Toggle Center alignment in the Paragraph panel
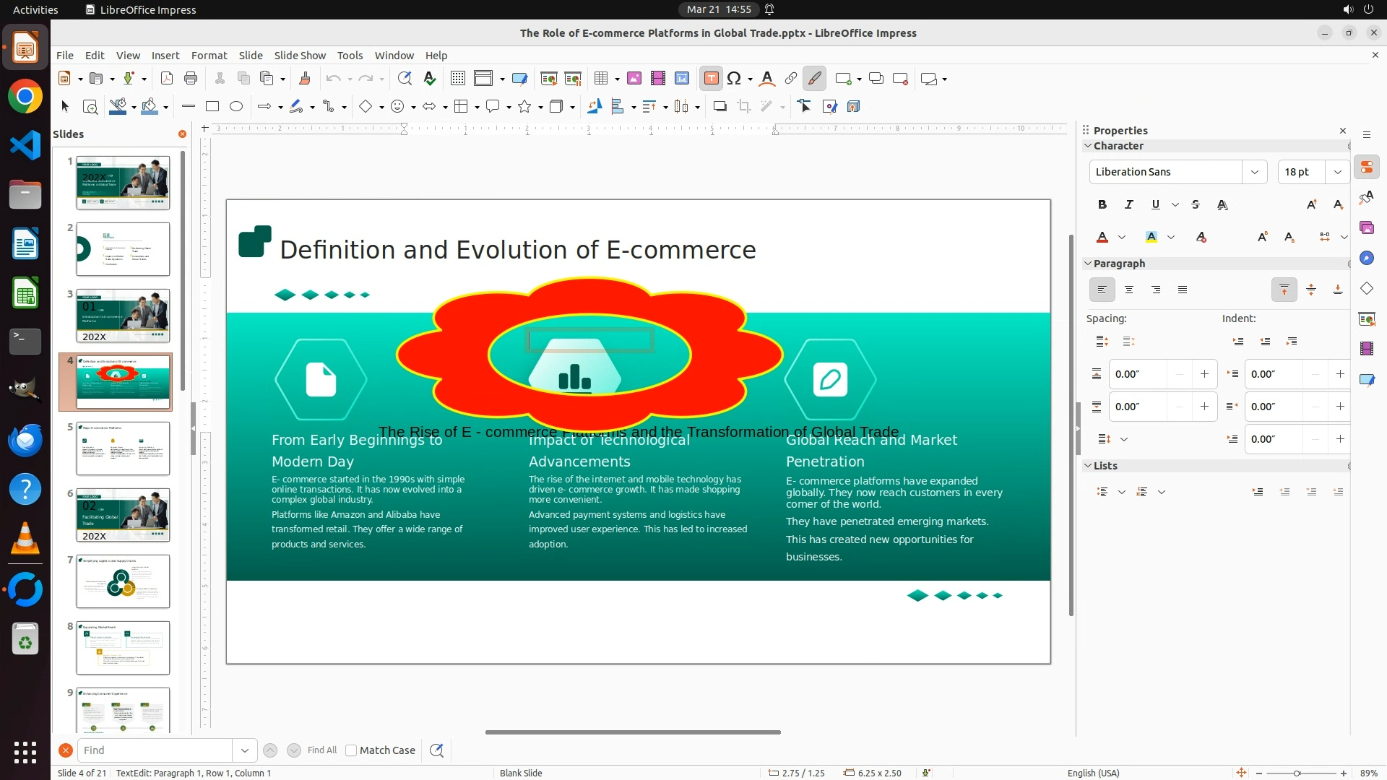The height and width of the screenshot is (780, 1387). (1129, 290)
